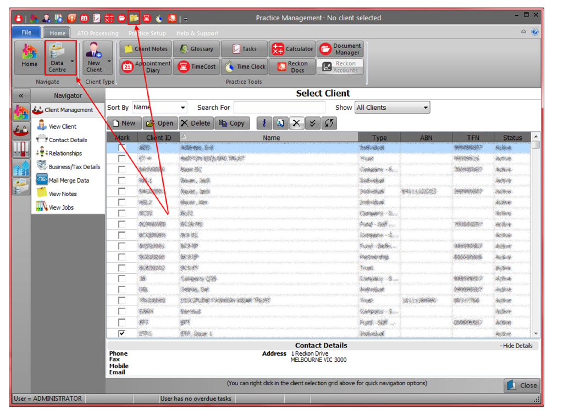Open the Show All Clients dropdown
The width and height of the screenshot is (563, 410).
pos(392,108)
